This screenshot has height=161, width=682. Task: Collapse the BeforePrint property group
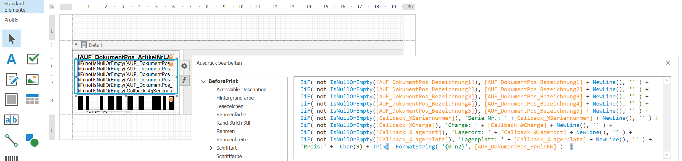coord(203,81)
